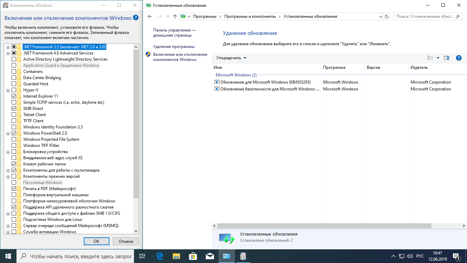Open Mail app from the taskbar
The width and height of the screenshot is (467, 263).
tap(210, 256)
